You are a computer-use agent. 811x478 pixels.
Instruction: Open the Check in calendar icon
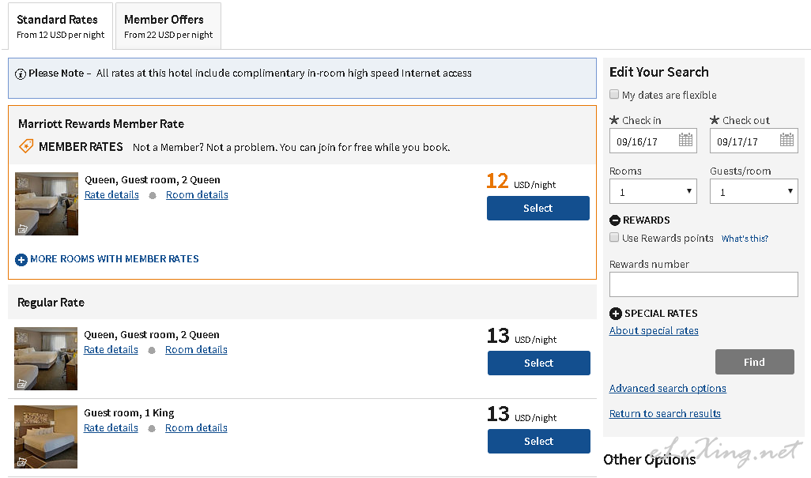coord(685,141)
